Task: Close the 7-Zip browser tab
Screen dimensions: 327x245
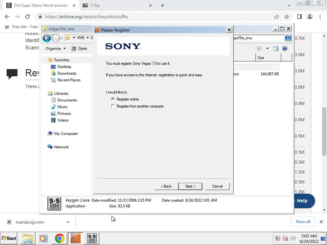Action: click(x=150, y=5)
